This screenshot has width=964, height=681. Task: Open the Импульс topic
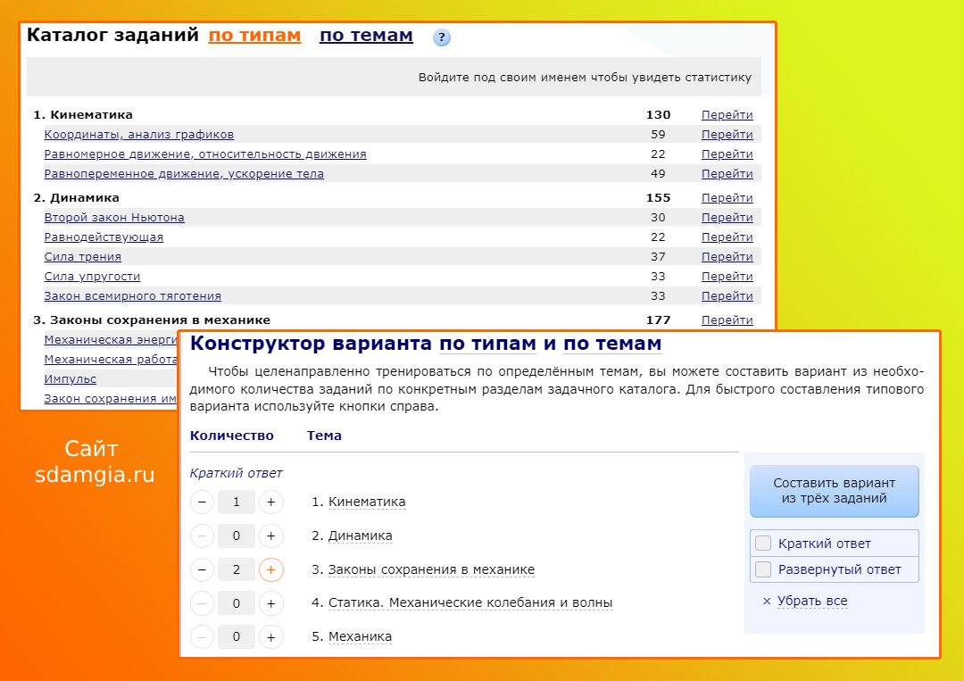click(71, 379)
